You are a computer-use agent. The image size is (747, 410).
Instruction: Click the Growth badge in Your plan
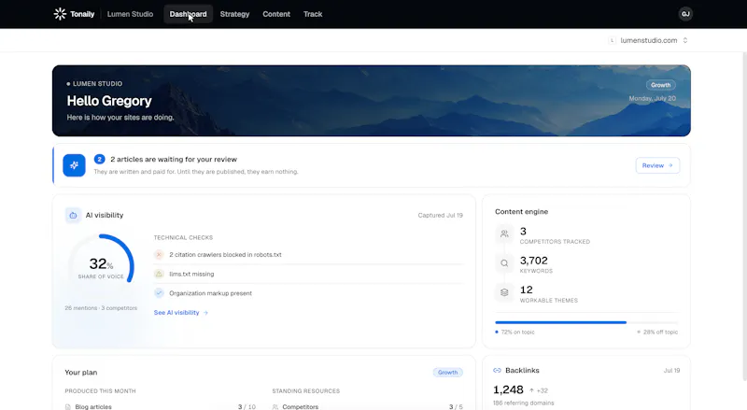[x=448, y=373]
